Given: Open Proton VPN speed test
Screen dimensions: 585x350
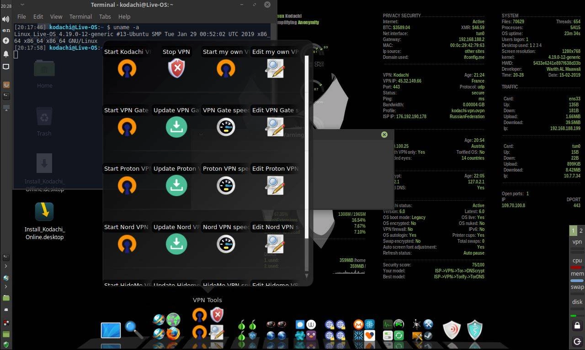Looking at the screenshot, I should [x=226, y=186].
